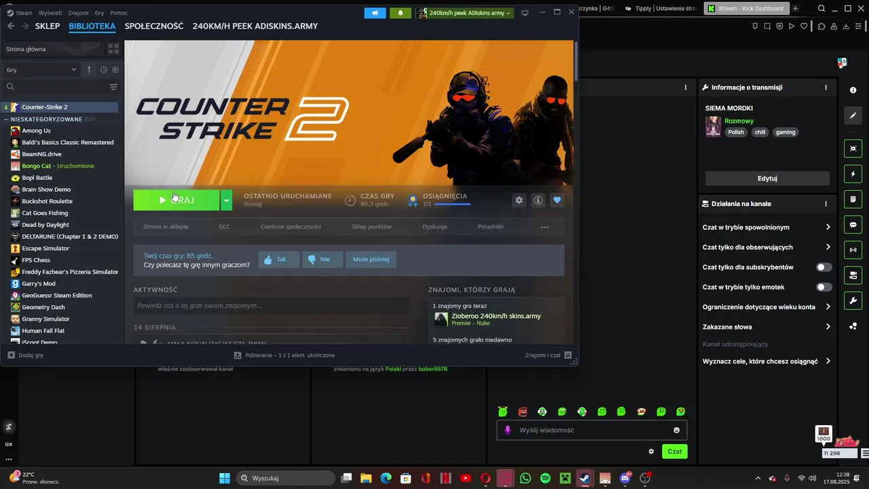This screenshot has width=869, height=489.
Task: Open Counter-Strike 2 game info icon
Action: (x=538, y=200)
